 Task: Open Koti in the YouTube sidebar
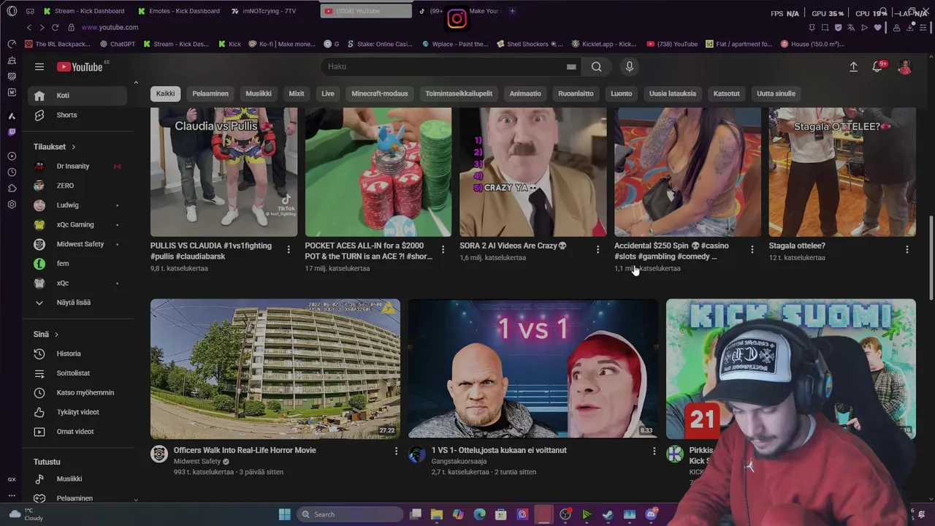(x=78, y=96)
